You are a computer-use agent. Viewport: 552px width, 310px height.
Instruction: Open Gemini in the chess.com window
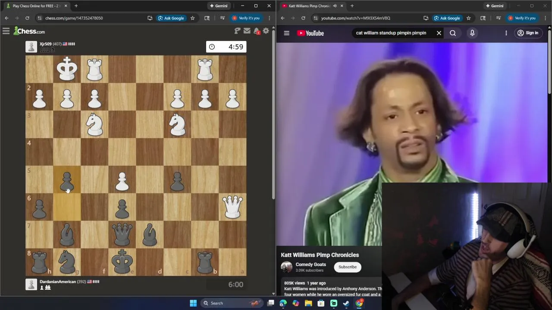(x=219, y=6)
